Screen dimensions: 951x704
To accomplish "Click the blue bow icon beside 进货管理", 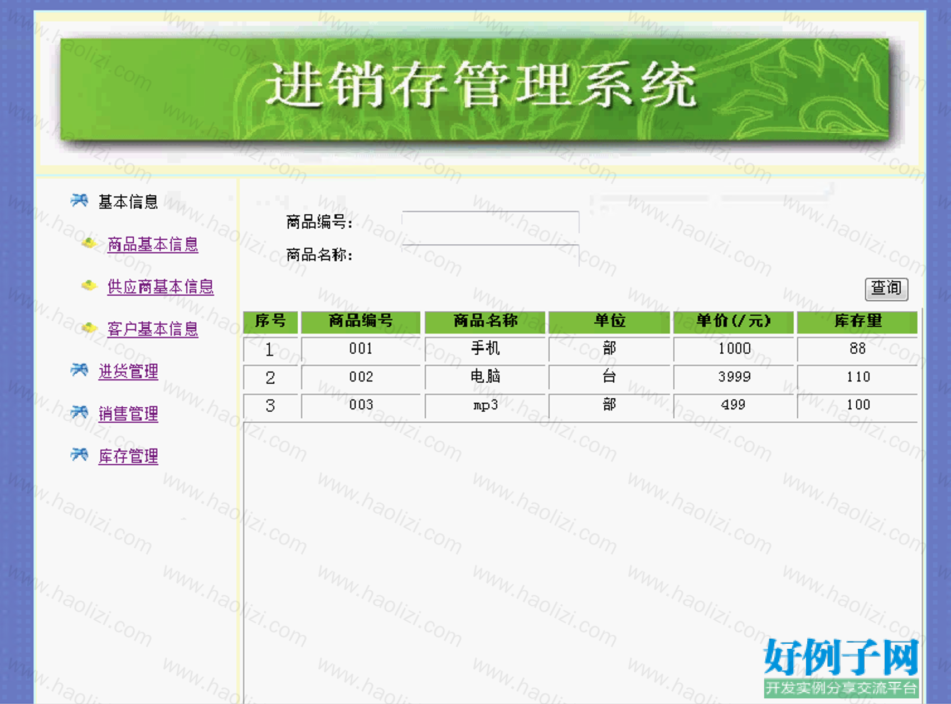I will pyautogui.click(x=79, y=370).
